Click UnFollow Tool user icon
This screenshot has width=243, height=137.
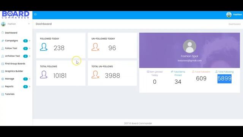[3, 56]
